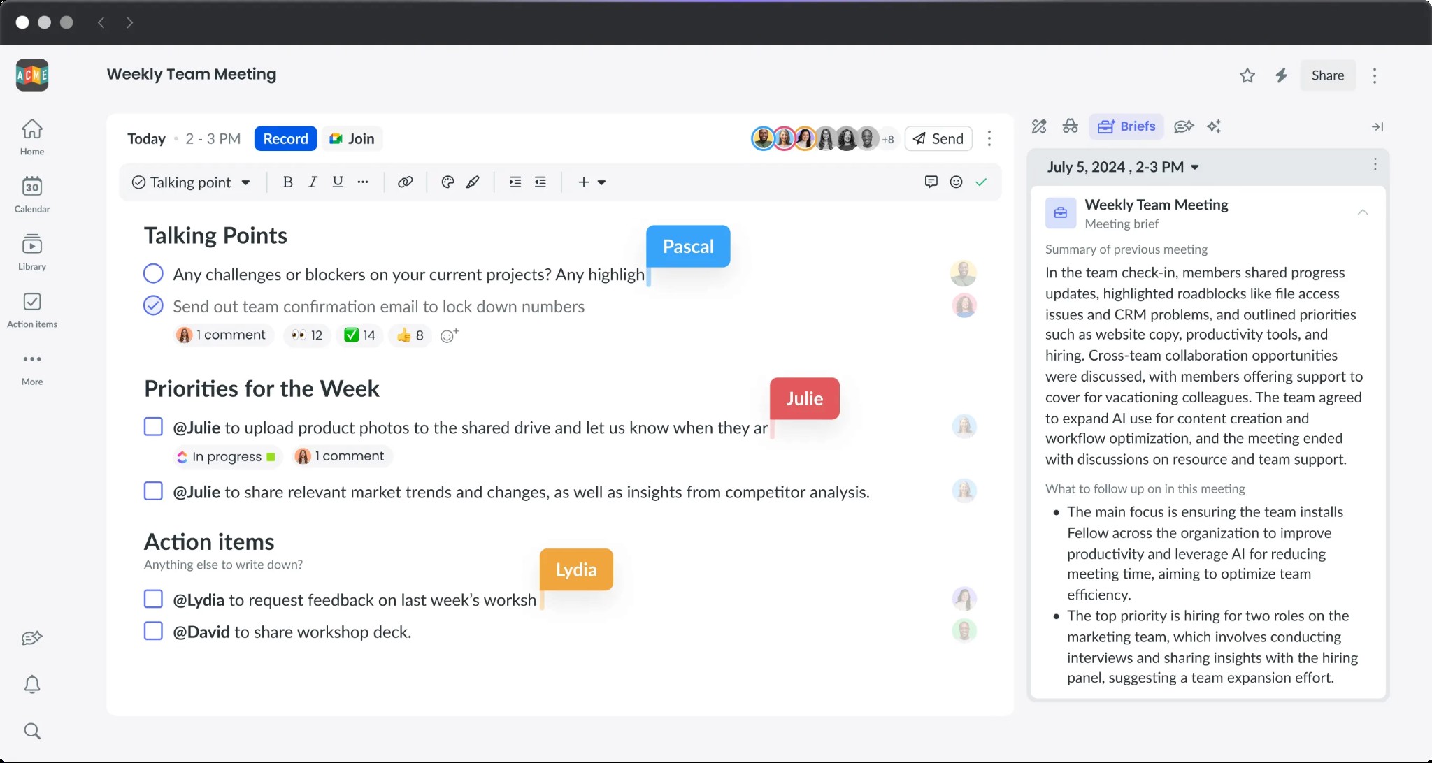Image resolution: width=1432 pixels, height=763 pixels.
Task: Collapse right panel with arrow icon
Action: click(x=1377, y=126)
